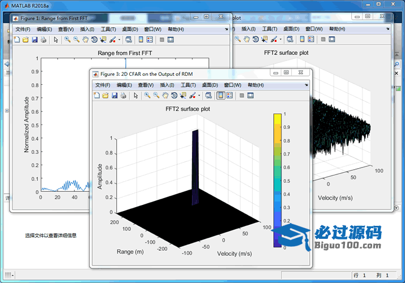This screenshot has height=283, width=405.
Task: Select Data Cursor tool in Figure 3
Action: pyautogui.click(x=183, y=95)
